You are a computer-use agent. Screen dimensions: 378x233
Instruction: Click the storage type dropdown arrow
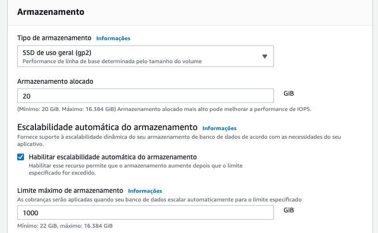tap(264, 56)
